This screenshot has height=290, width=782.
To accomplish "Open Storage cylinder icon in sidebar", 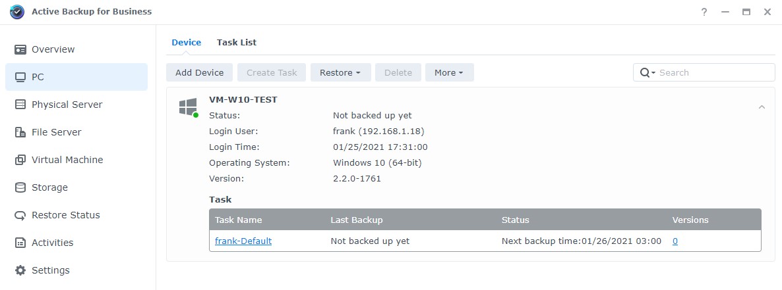I will (x=20, y=187).
